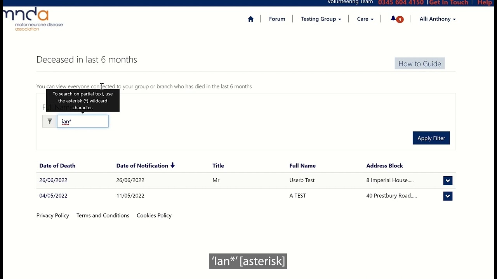Open the Care dropdown menu
The height and width of the screenshot is (279, 497).
coord(365,19)
